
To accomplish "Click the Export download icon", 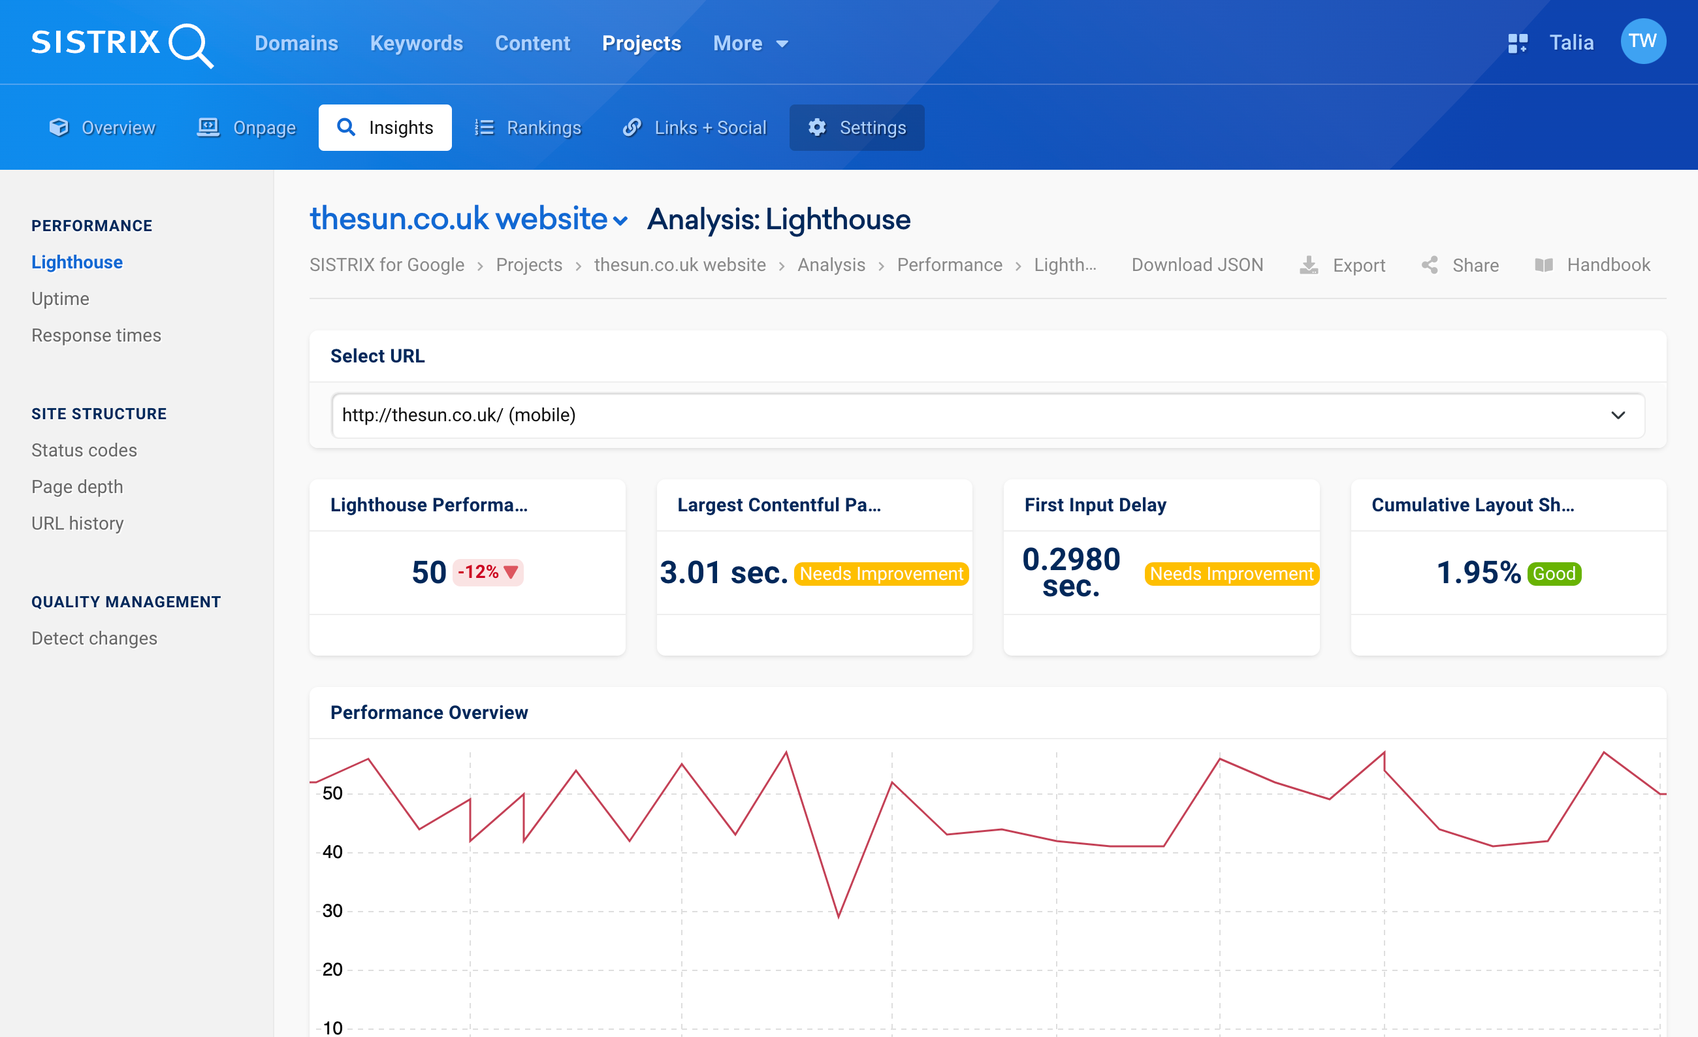I will pyautogui.click(x=1309, y=265).
